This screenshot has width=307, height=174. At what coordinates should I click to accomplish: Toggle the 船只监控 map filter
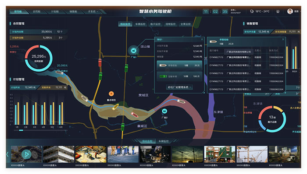(155, 24)
